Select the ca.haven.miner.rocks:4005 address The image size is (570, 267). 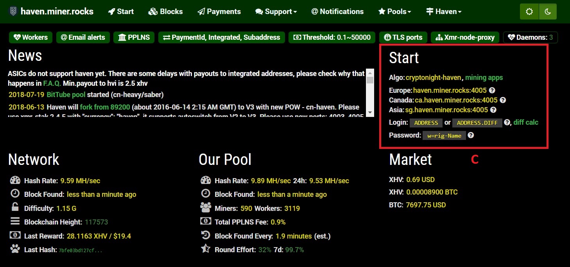(456, 100)
